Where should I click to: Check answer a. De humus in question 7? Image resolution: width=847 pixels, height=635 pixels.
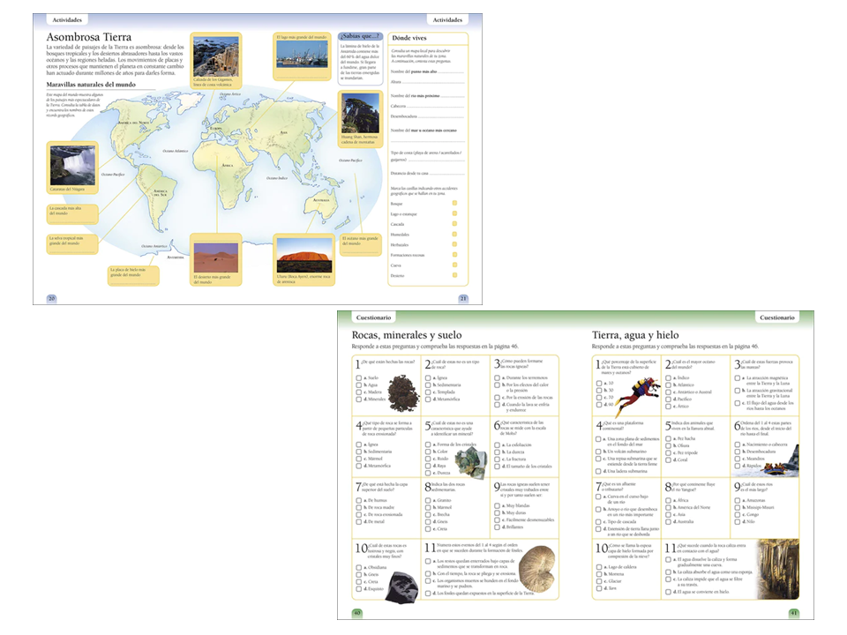point(359,501)
